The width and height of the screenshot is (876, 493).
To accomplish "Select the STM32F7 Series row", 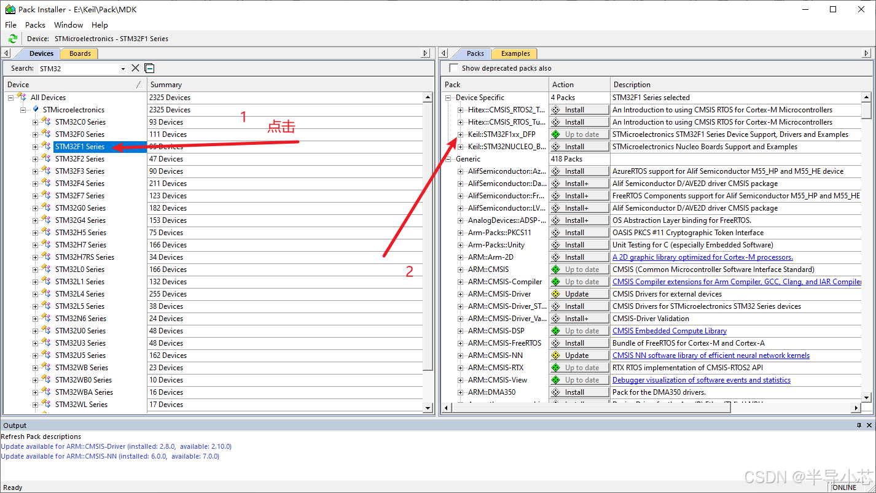I will 80,196.
